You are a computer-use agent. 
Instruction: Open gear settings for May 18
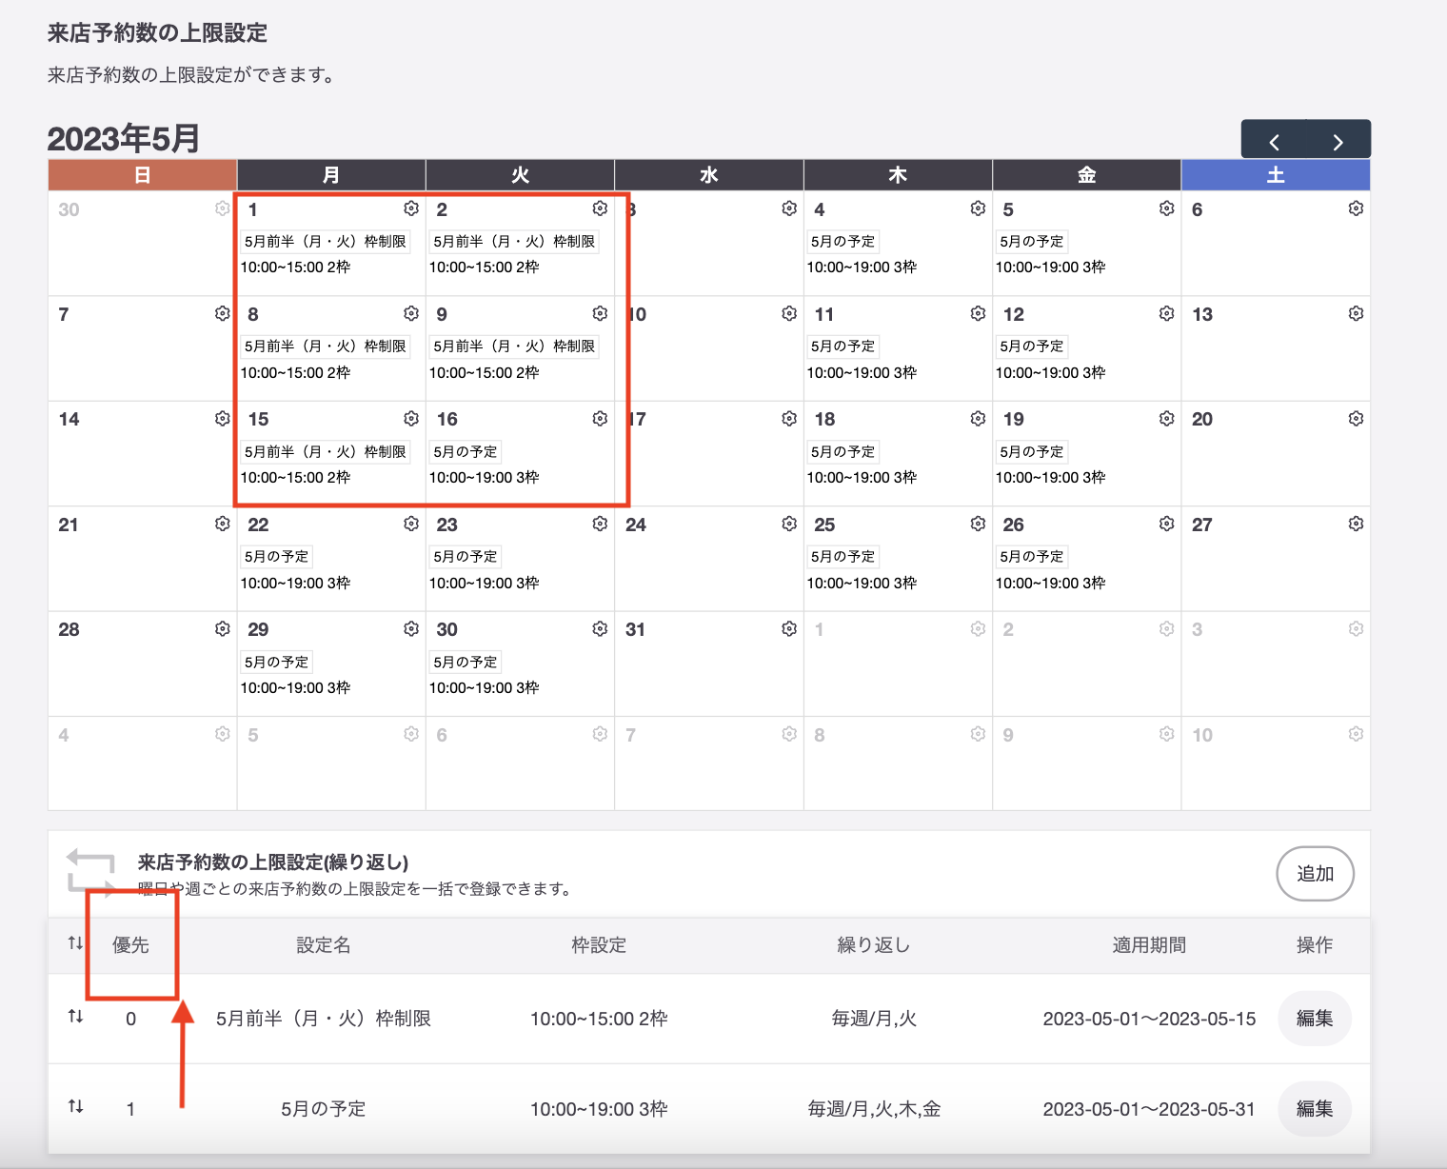(978, 418)
